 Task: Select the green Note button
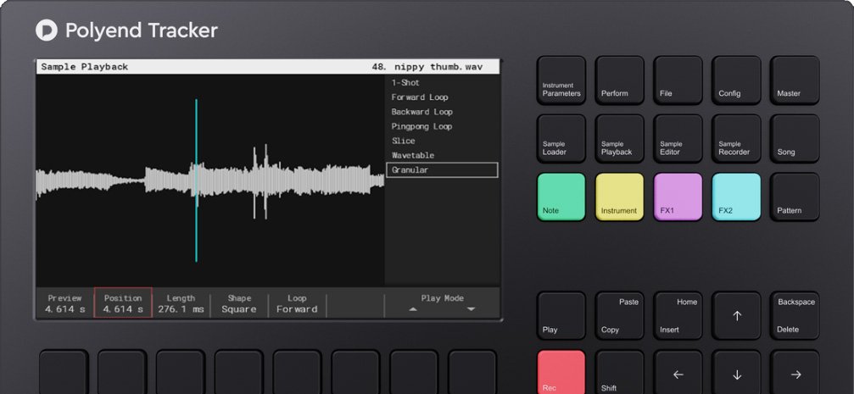point(561,197)
